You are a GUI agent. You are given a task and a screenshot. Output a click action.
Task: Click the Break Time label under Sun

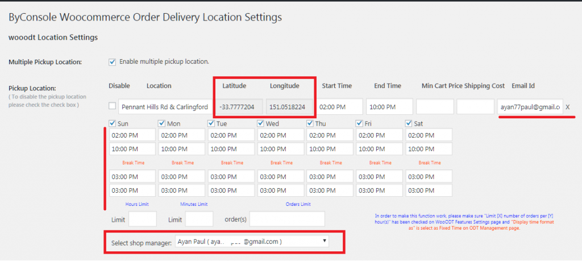coord(133,163)
